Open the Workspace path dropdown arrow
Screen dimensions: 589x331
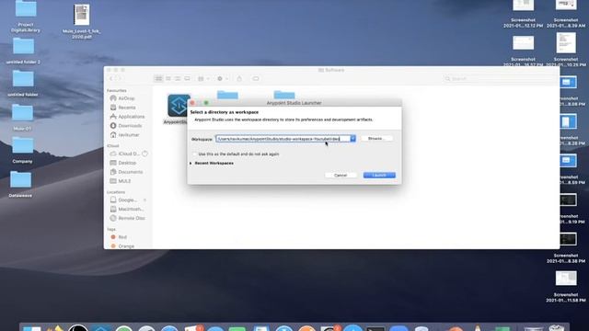pyautogui.click(x=352, y=139)
